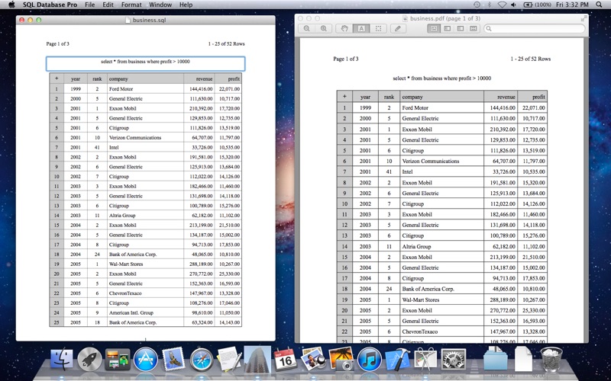Show the table of contents view
611x381 pixels.
(x=461, y=28)
